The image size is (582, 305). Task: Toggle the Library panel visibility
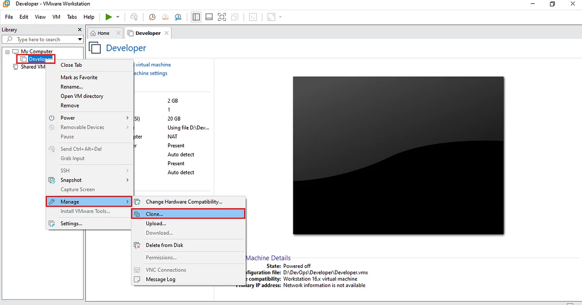click(196, 17)
